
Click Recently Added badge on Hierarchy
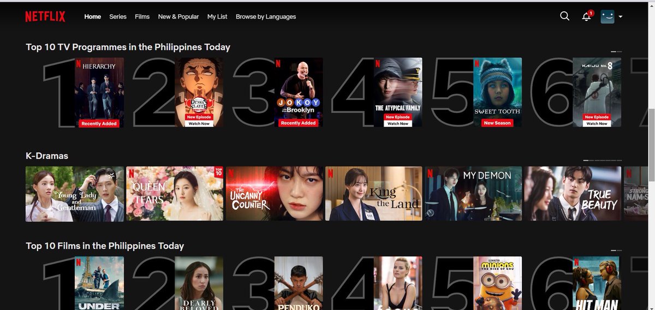(x=99, y=123)
